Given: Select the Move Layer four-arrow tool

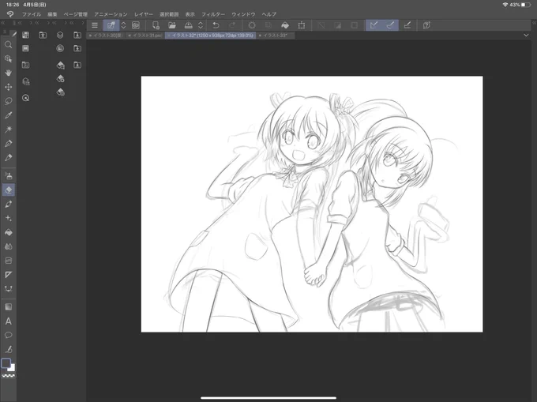Looking at the screenshot, I should (x=8, y=87).
